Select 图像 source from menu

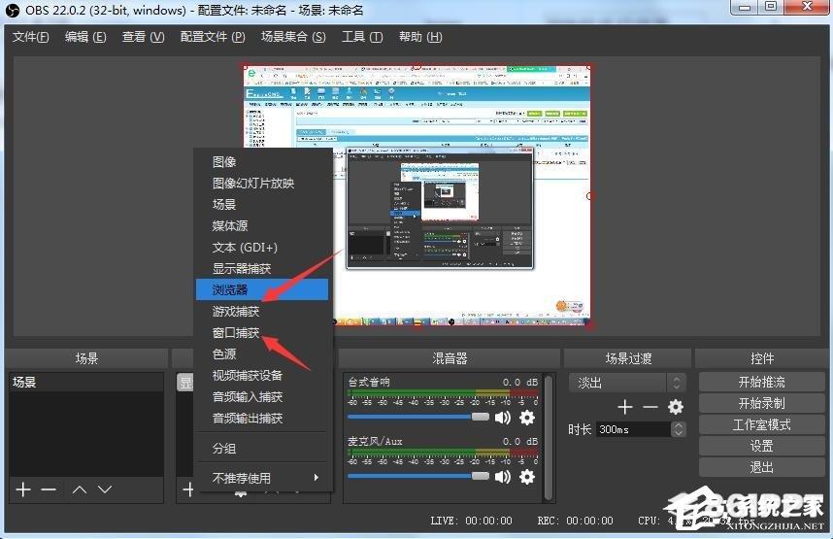(224, 161)
